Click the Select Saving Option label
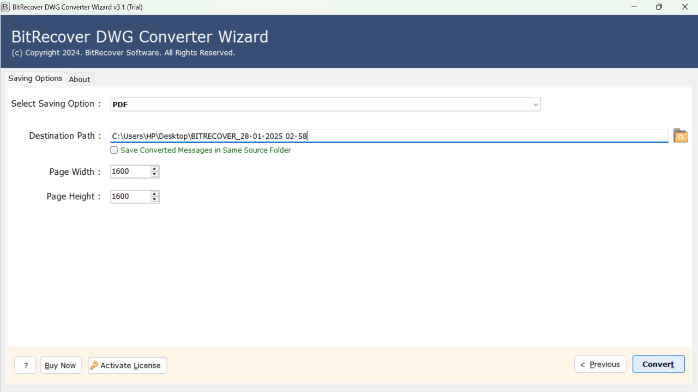 [56, 103]
